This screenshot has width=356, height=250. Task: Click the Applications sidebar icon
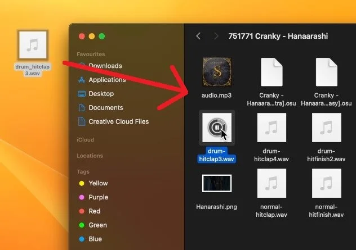pos(82,80)
